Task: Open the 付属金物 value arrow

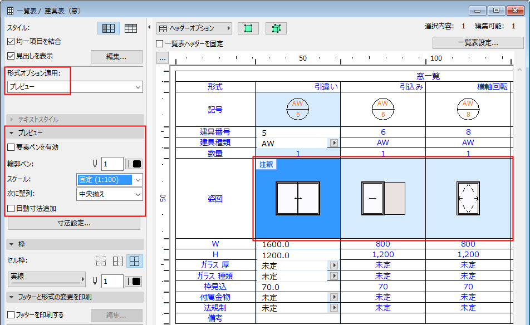Action: click(334, 297)
